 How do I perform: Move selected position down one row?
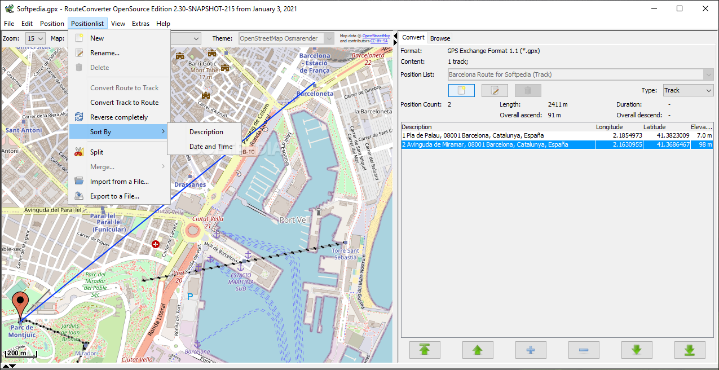click(x=637, y=350)
